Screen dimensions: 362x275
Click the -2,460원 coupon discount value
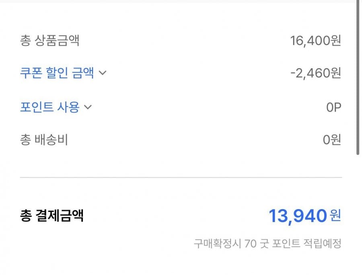(x=315, y=73)
